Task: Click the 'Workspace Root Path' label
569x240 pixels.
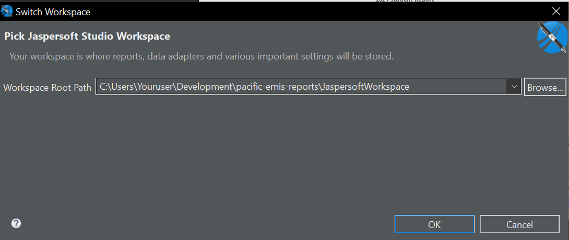Action: click(x=47, y=87)
